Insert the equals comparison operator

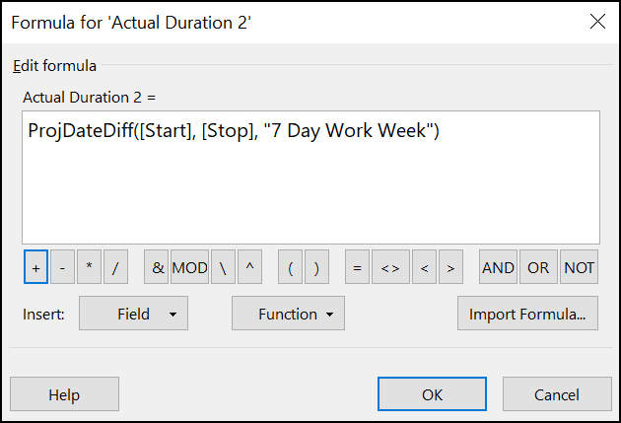(357, 267)
